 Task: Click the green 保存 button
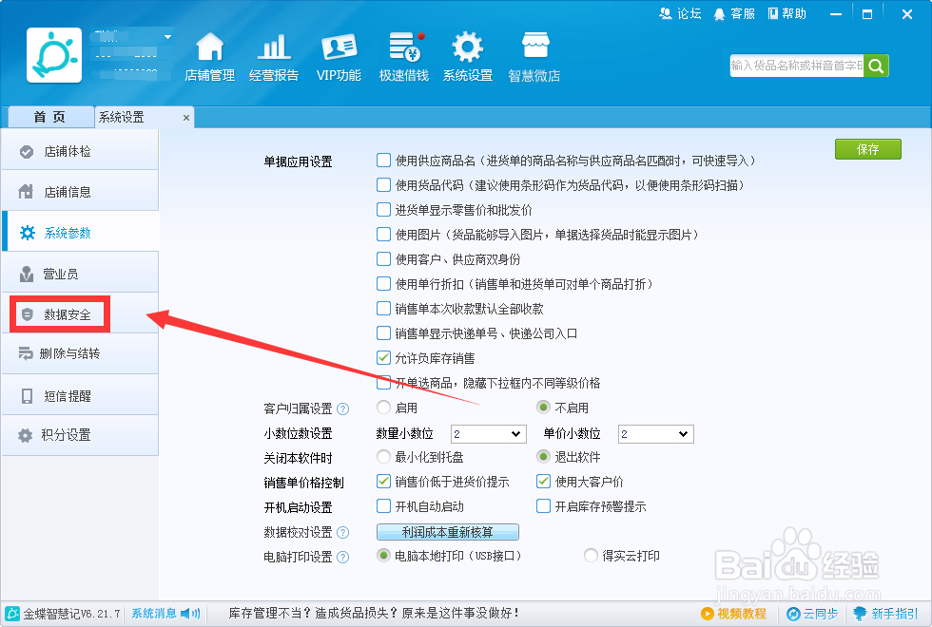tap(867, 149)
